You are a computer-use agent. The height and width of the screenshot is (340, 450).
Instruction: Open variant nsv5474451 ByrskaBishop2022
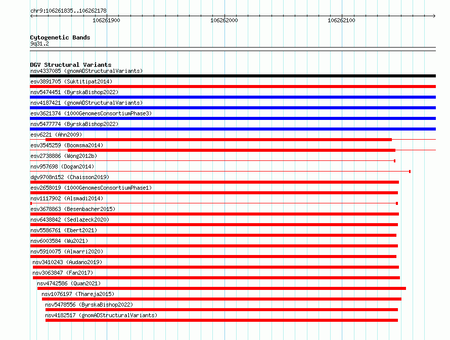click(x=74, y=92)
